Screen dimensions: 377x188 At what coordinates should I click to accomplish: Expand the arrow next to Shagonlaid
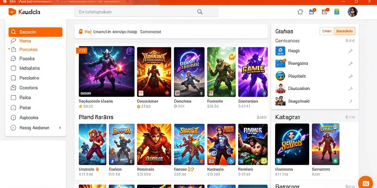(x=350, y=101)
